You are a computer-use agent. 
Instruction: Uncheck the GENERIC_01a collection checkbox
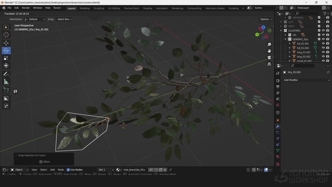pyautogui.click(x=319, y=39)
